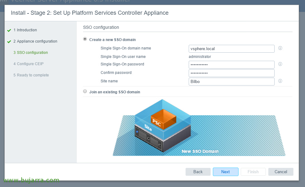Focus the Confirm password field
The height and width of the screenshot is (187, 305).
[x=231, y=73]
